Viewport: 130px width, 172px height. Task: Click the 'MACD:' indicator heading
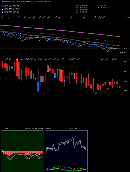tap(8, 129)
